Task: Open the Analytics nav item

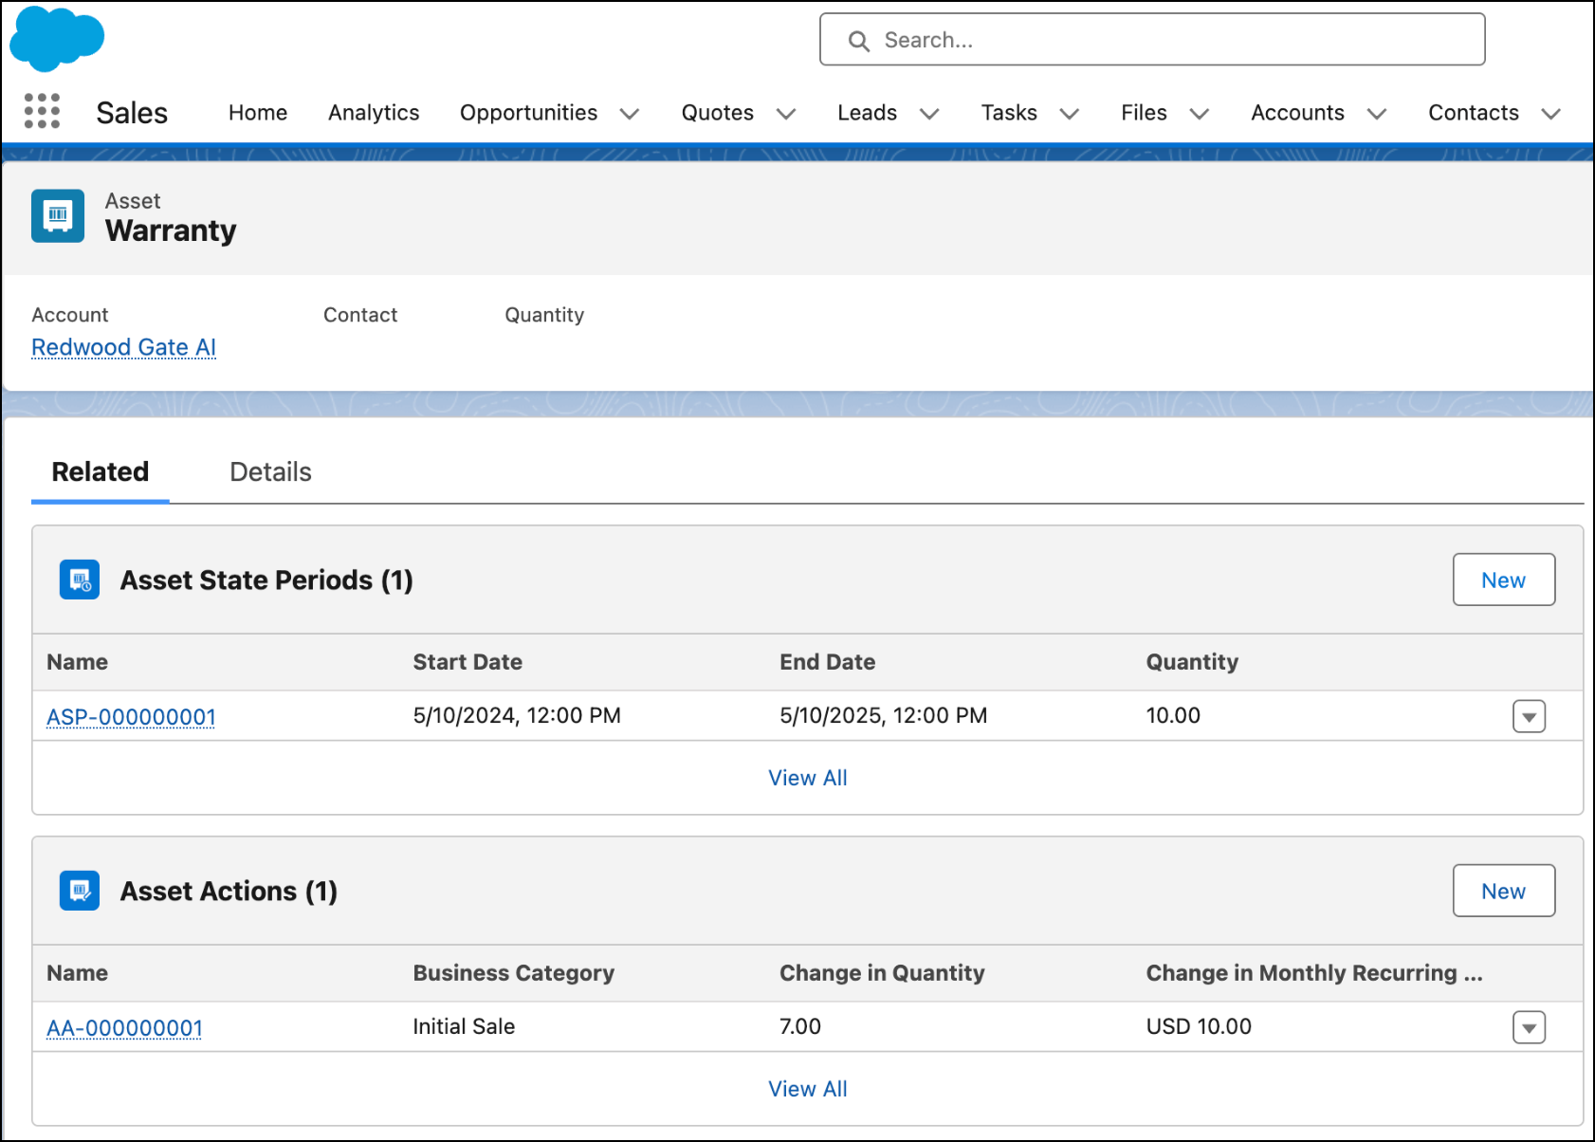Action: (x=374, y=113)
